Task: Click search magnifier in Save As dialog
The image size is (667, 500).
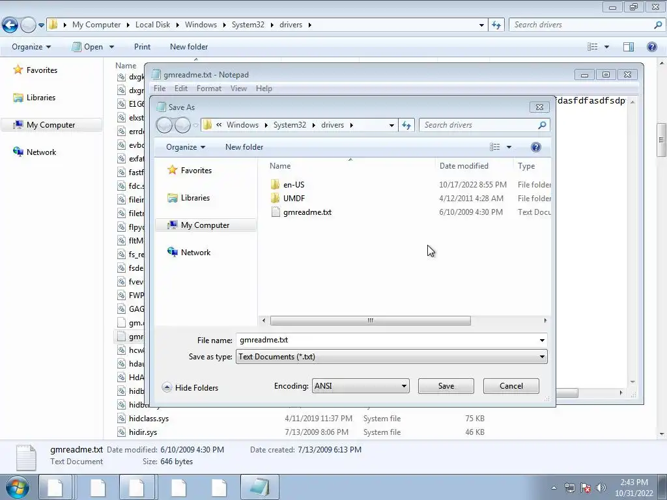Action: coord(542,125)
